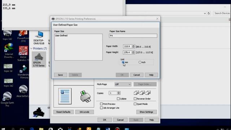231x130 pixels.
Task: Click Copies number field
Action: [x=113, y=93]
